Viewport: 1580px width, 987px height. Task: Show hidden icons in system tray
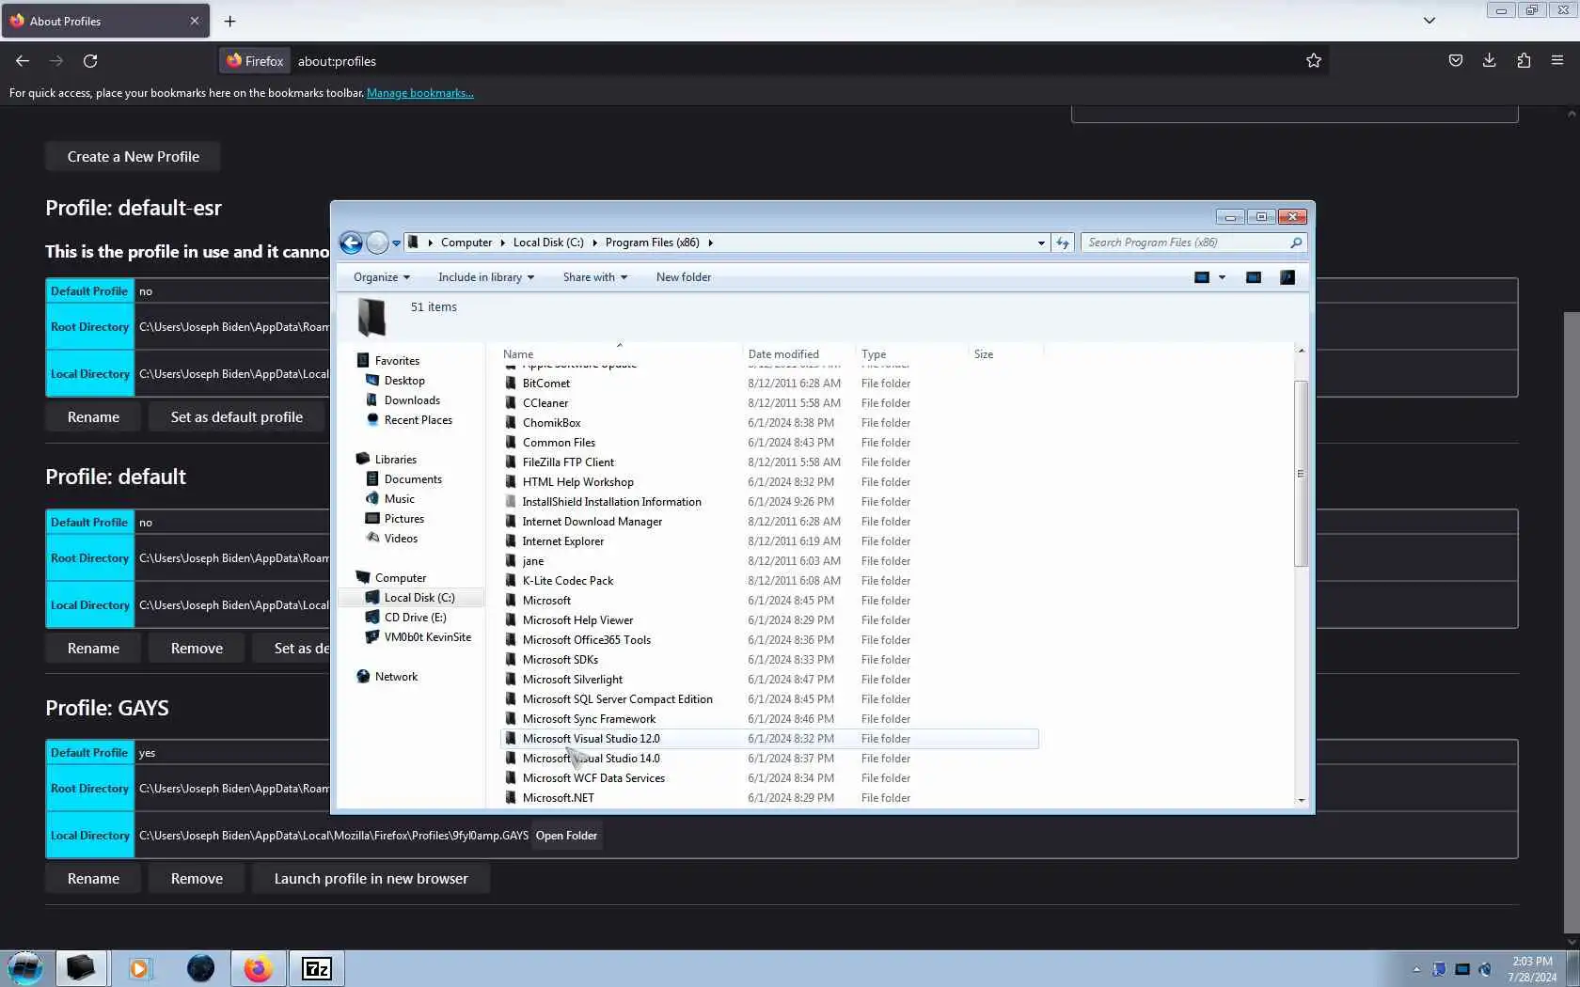1416,969
